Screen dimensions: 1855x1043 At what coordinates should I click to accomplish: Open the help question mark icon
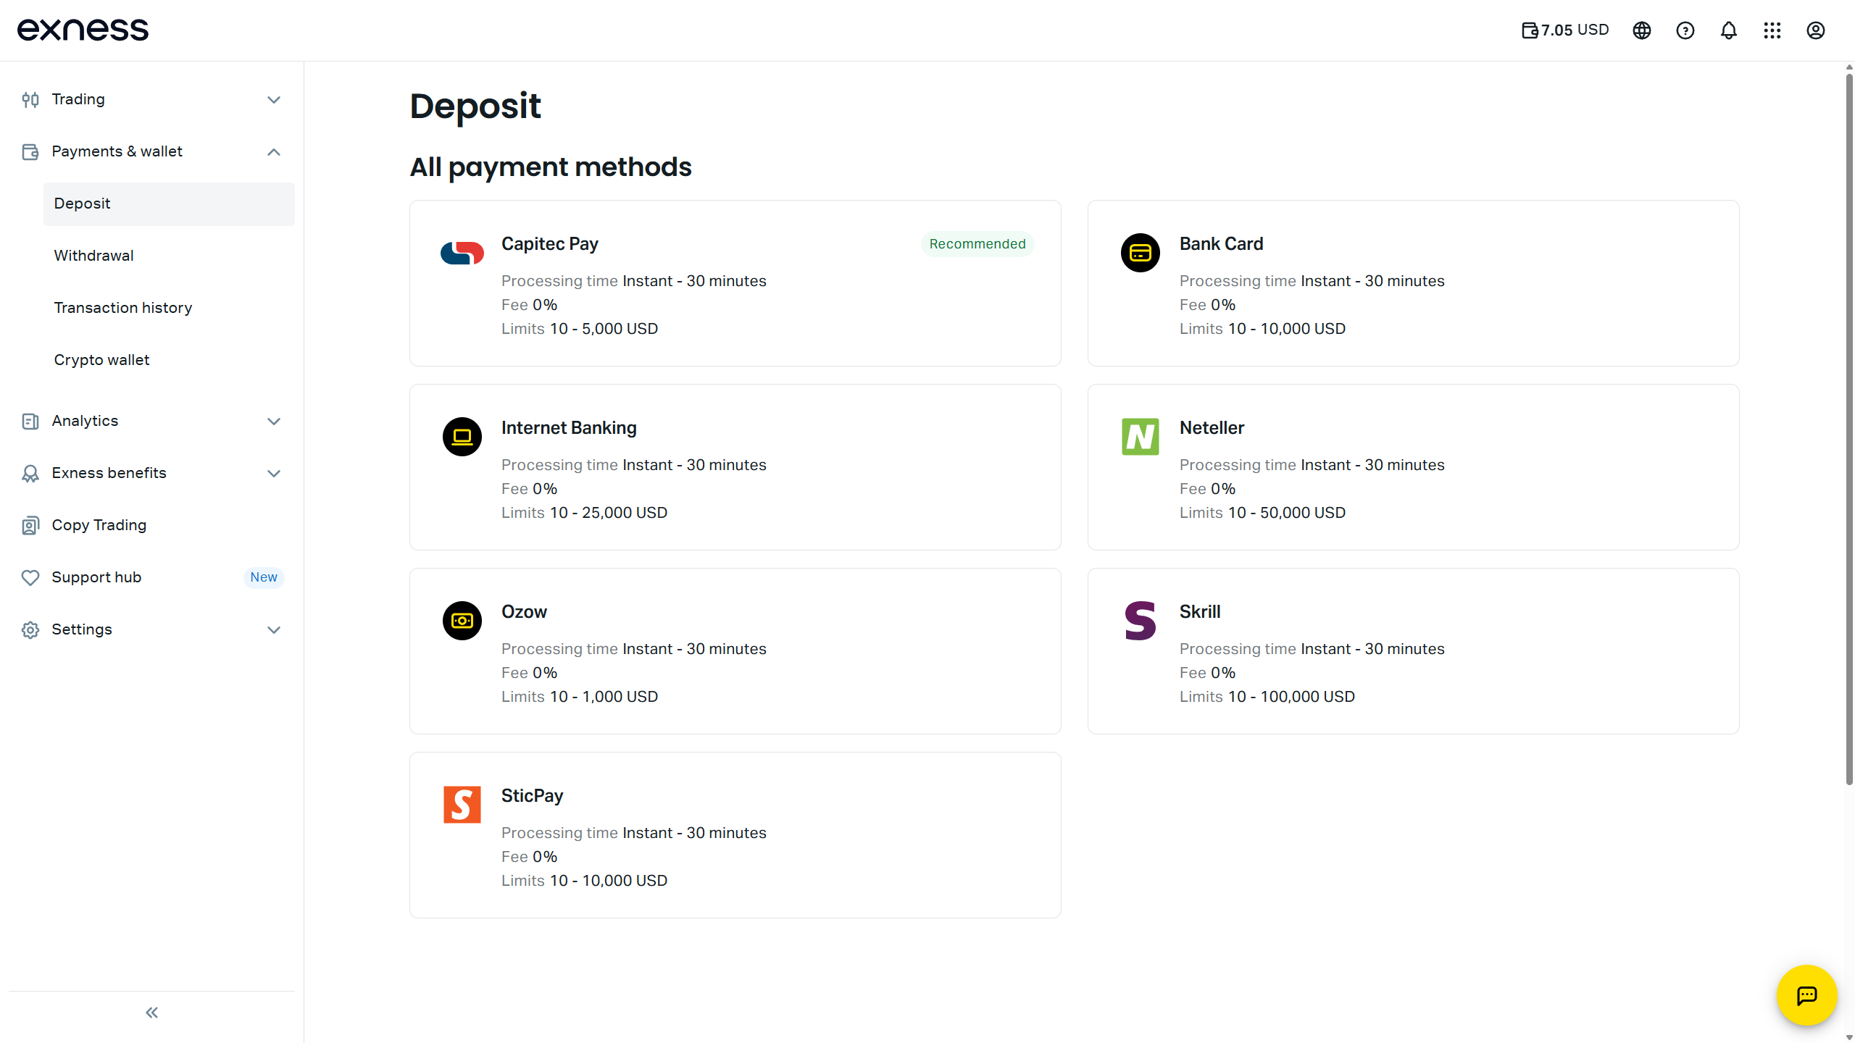click(x=1685, y=30)
